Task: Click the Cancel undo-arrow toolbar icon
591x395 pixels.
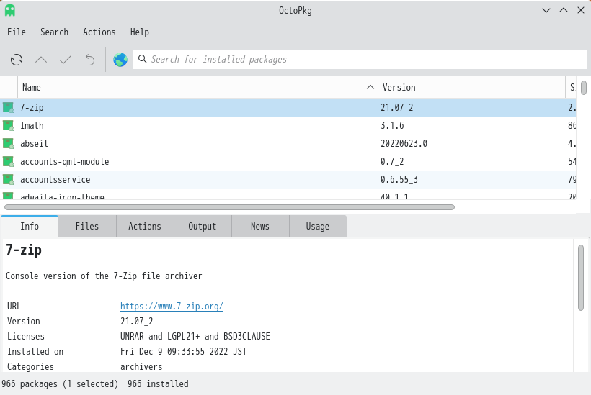Action: click(90, 60)
